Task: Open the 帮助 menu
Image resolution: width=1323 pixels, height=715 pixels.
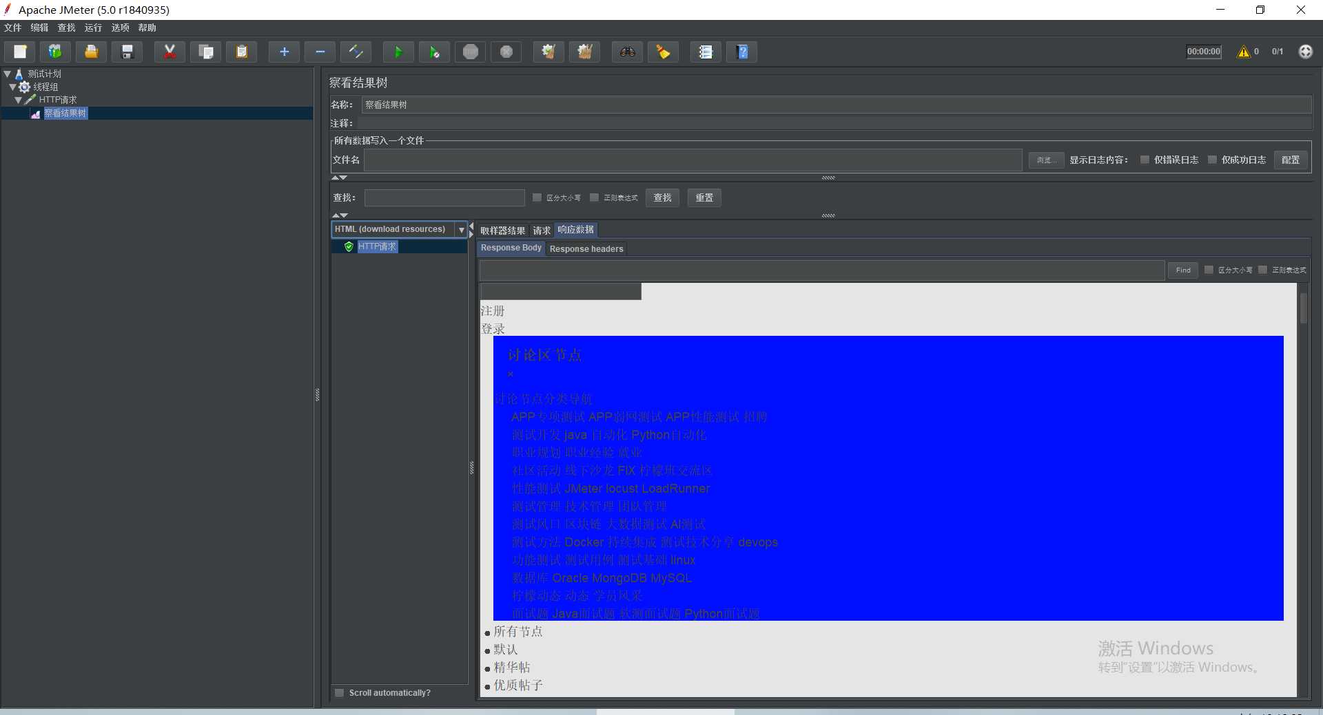Action: tap(147, 28)
